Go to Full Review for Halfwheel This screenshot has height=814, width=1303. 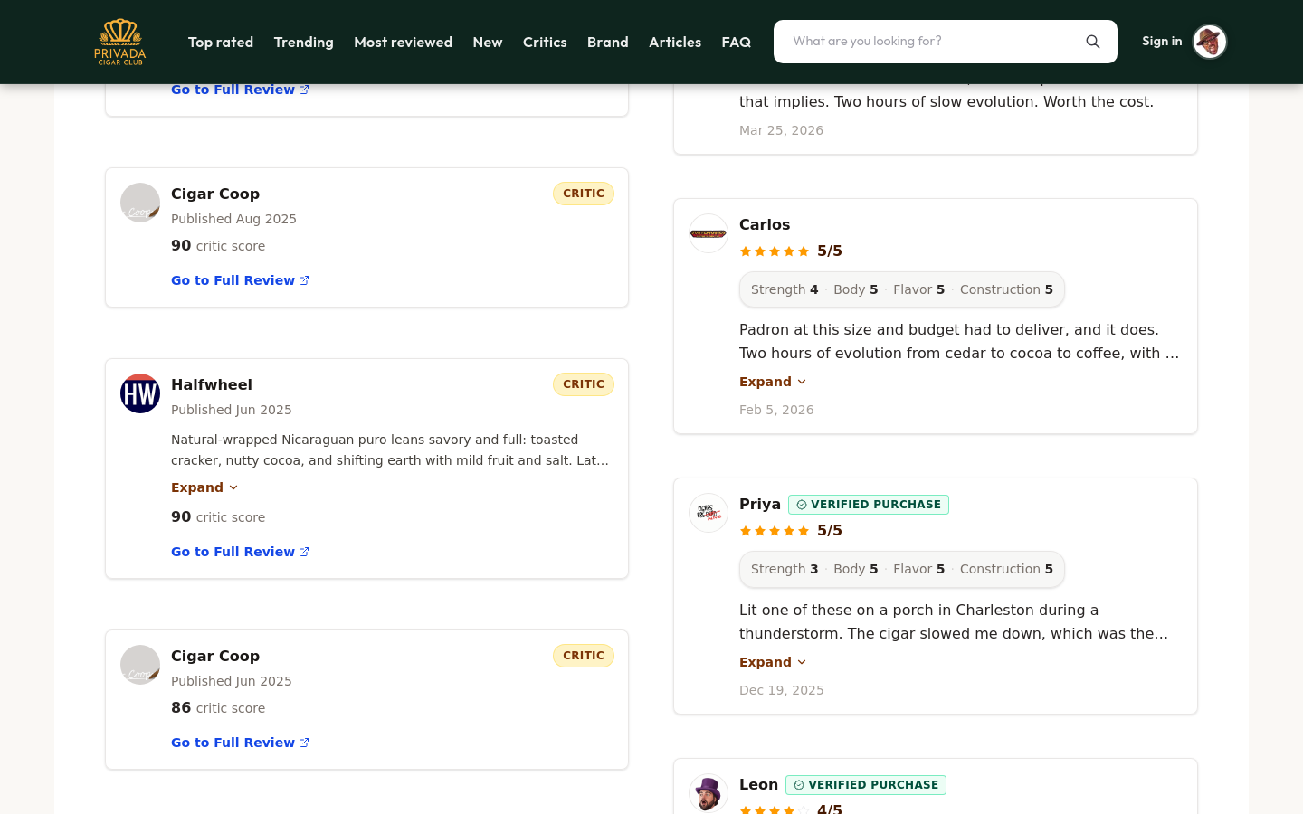(x=240, y=552)
